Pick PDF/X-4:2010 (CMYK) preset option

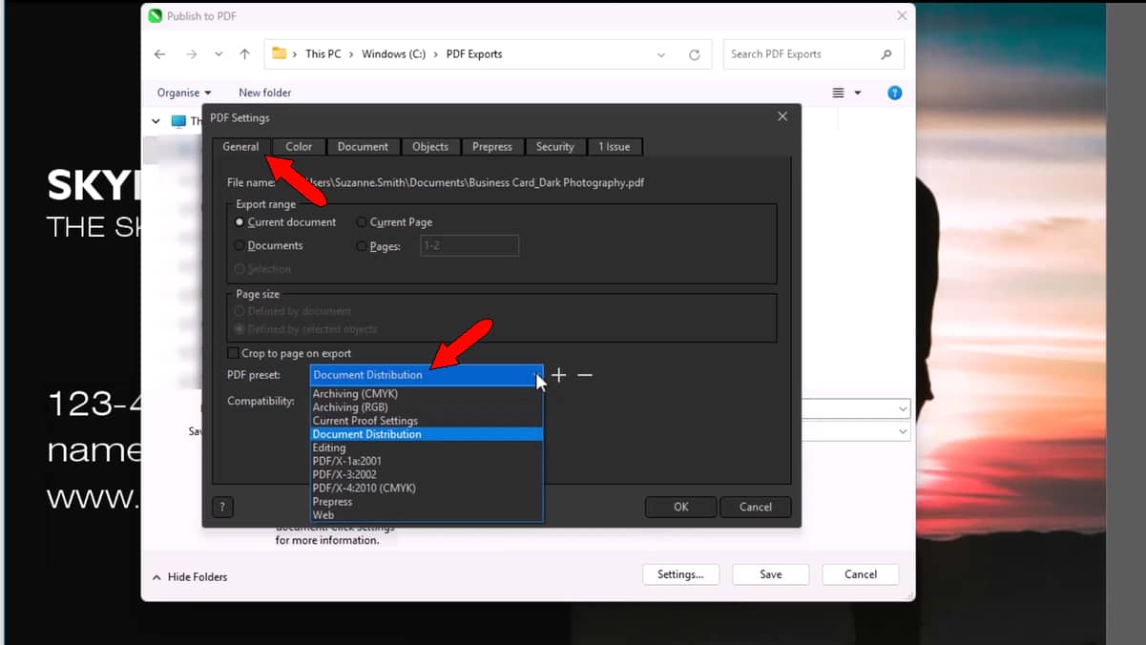click(364, 488)
